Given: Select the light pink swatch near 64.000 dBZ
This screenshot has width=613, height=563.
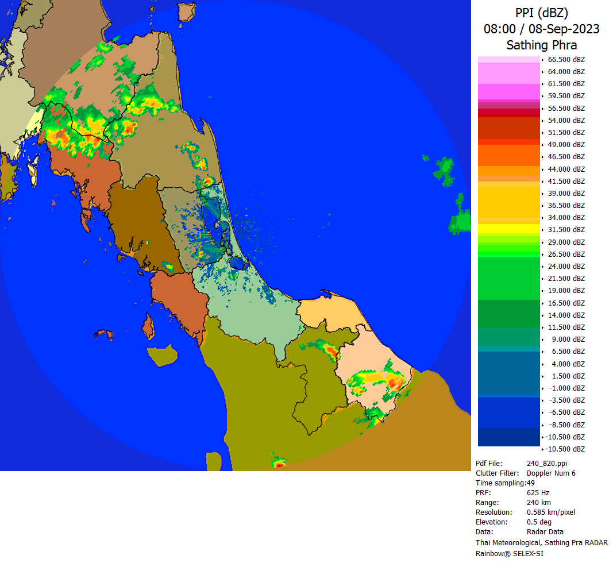Looking at the screenshot, I should (509, 73).
